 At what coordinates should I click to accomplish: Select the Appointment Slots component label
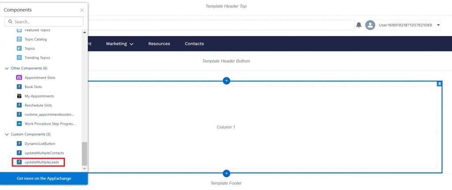pyautogui.click(x=40, y=78)
